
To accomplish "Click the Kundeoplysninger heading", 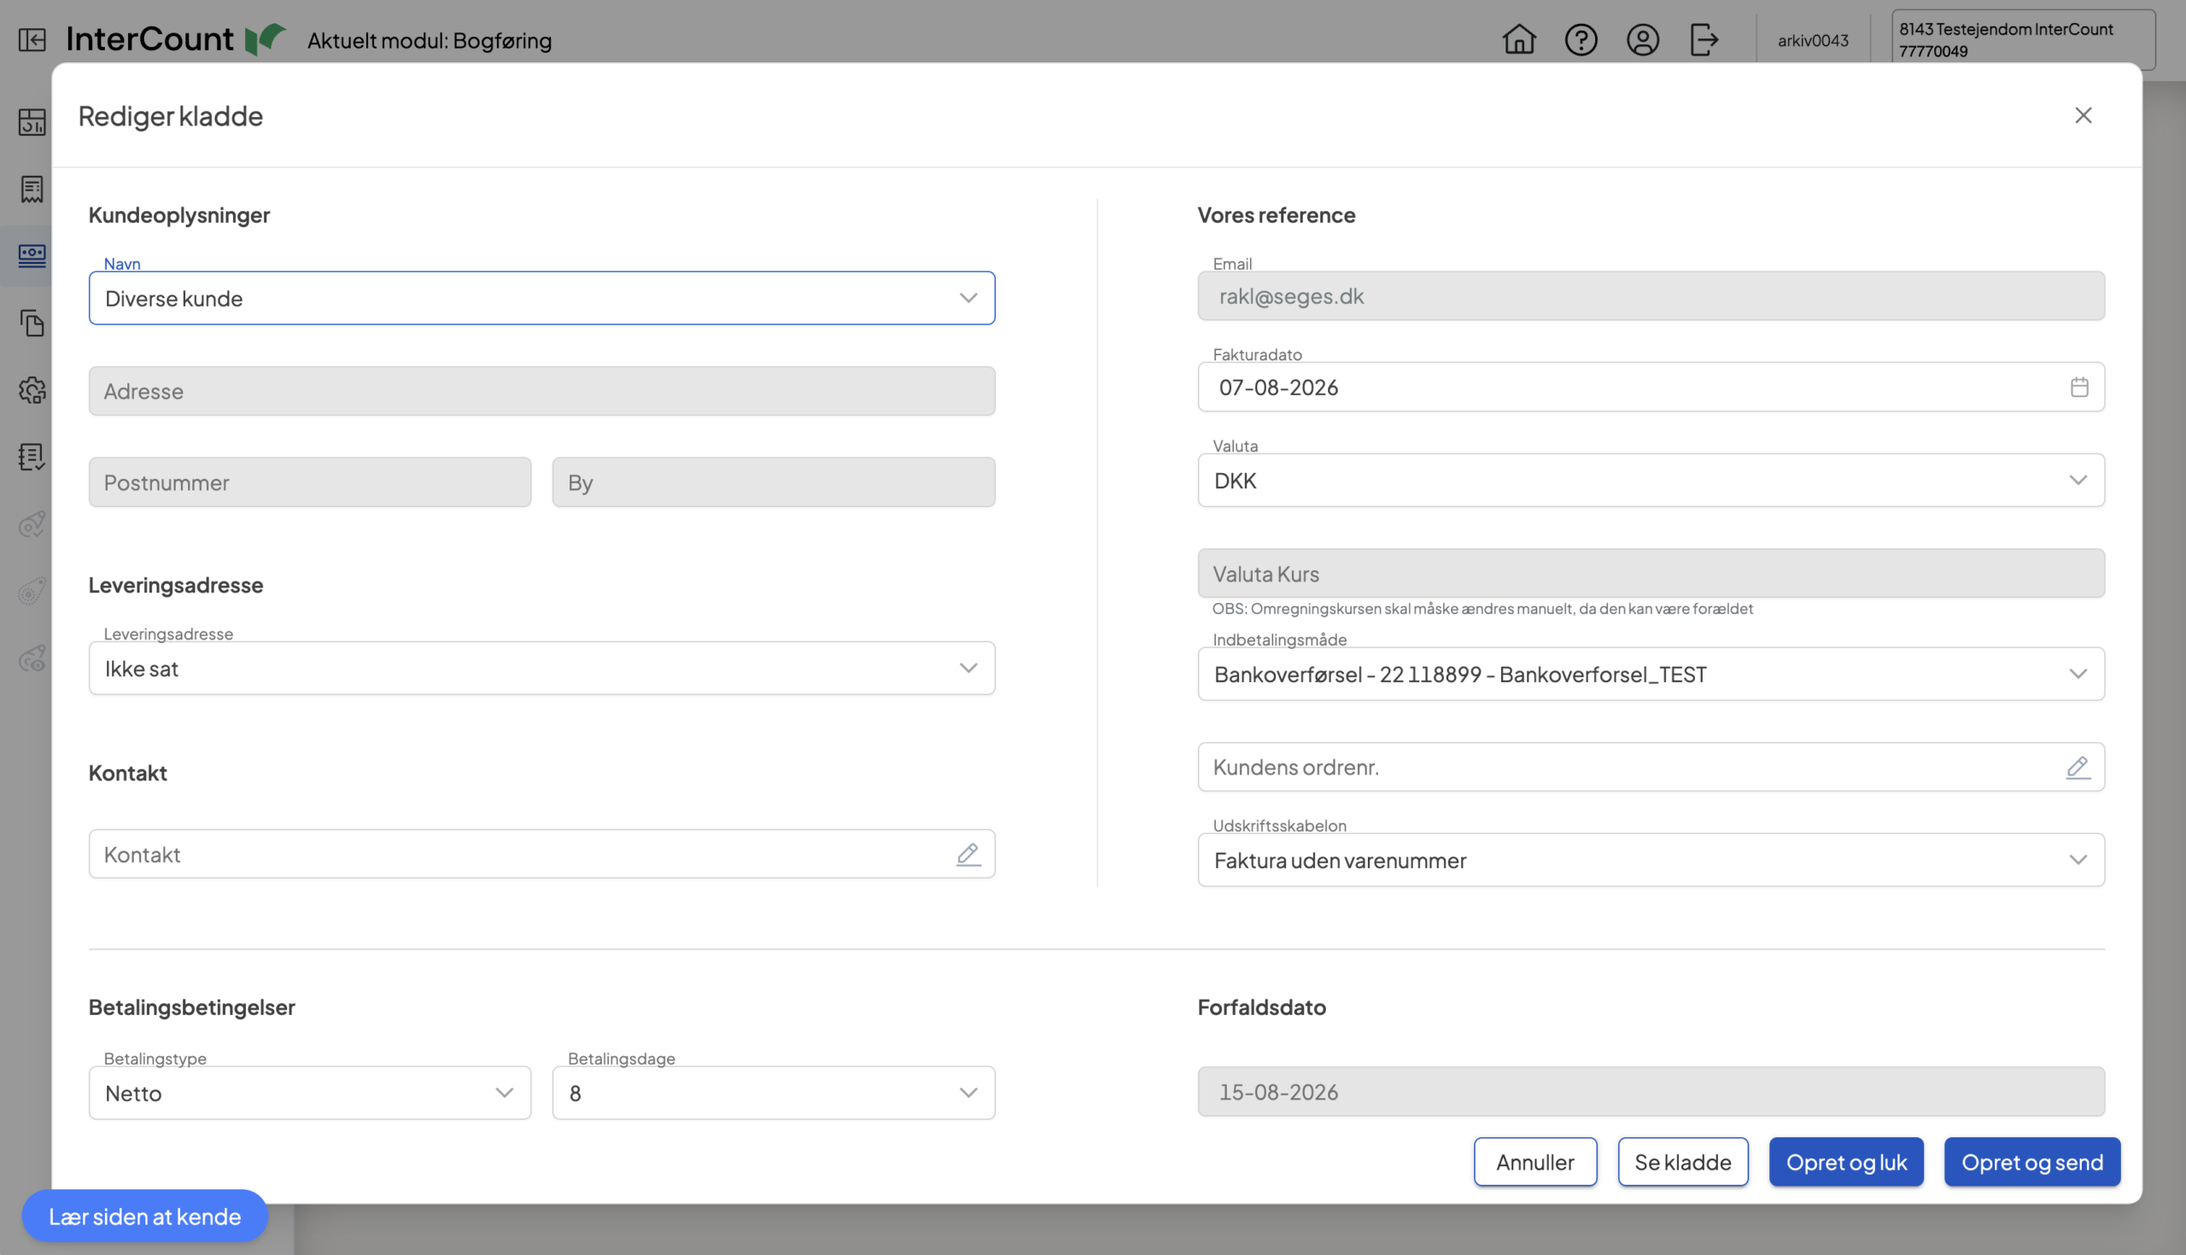I will click(179, 214).
